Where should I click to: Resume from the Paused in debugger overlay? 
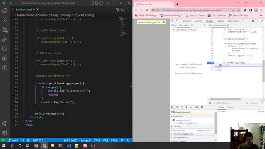pos(159,22)
